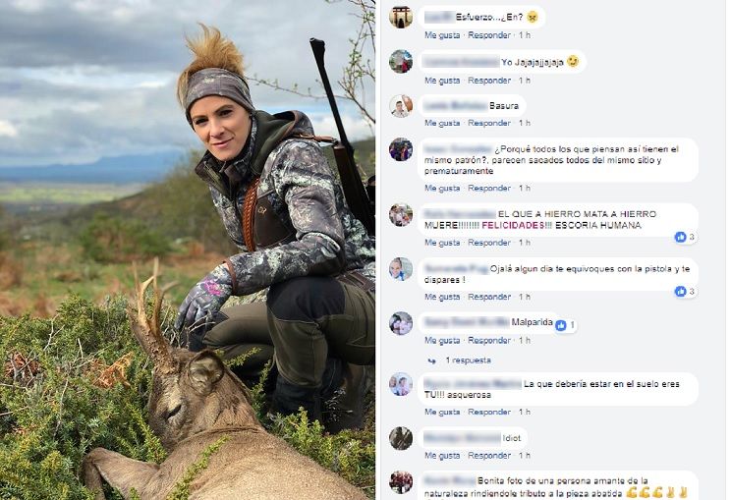731x500 pixels.
Task: Click "1 h" timestamp under "Idiot" comment
Action: click(x=525, y=456)
